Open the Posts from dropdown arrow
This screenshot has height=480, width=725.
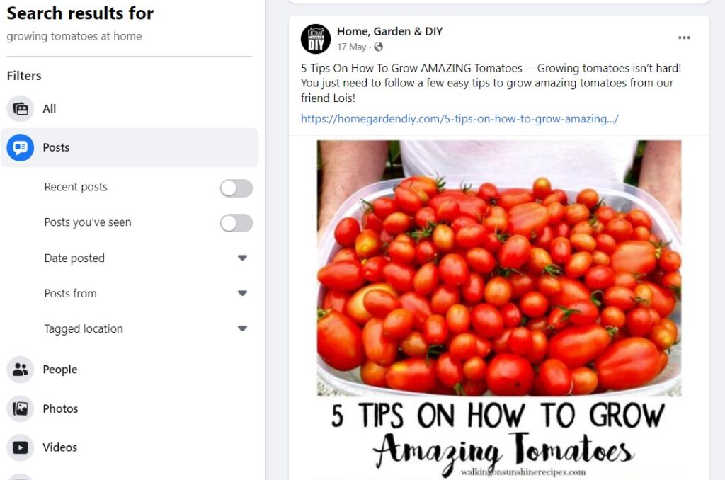(242, 293)
